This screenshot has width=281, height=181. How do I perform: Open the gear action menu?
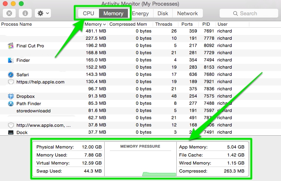(43, 13)
